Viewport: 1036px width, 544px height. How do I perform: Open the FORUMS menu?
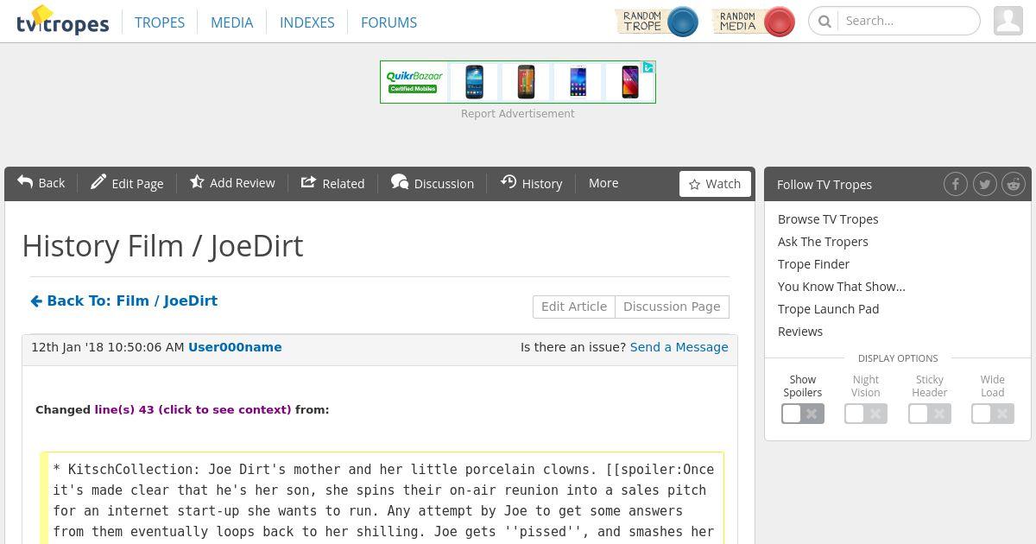(x=388, y=22)
